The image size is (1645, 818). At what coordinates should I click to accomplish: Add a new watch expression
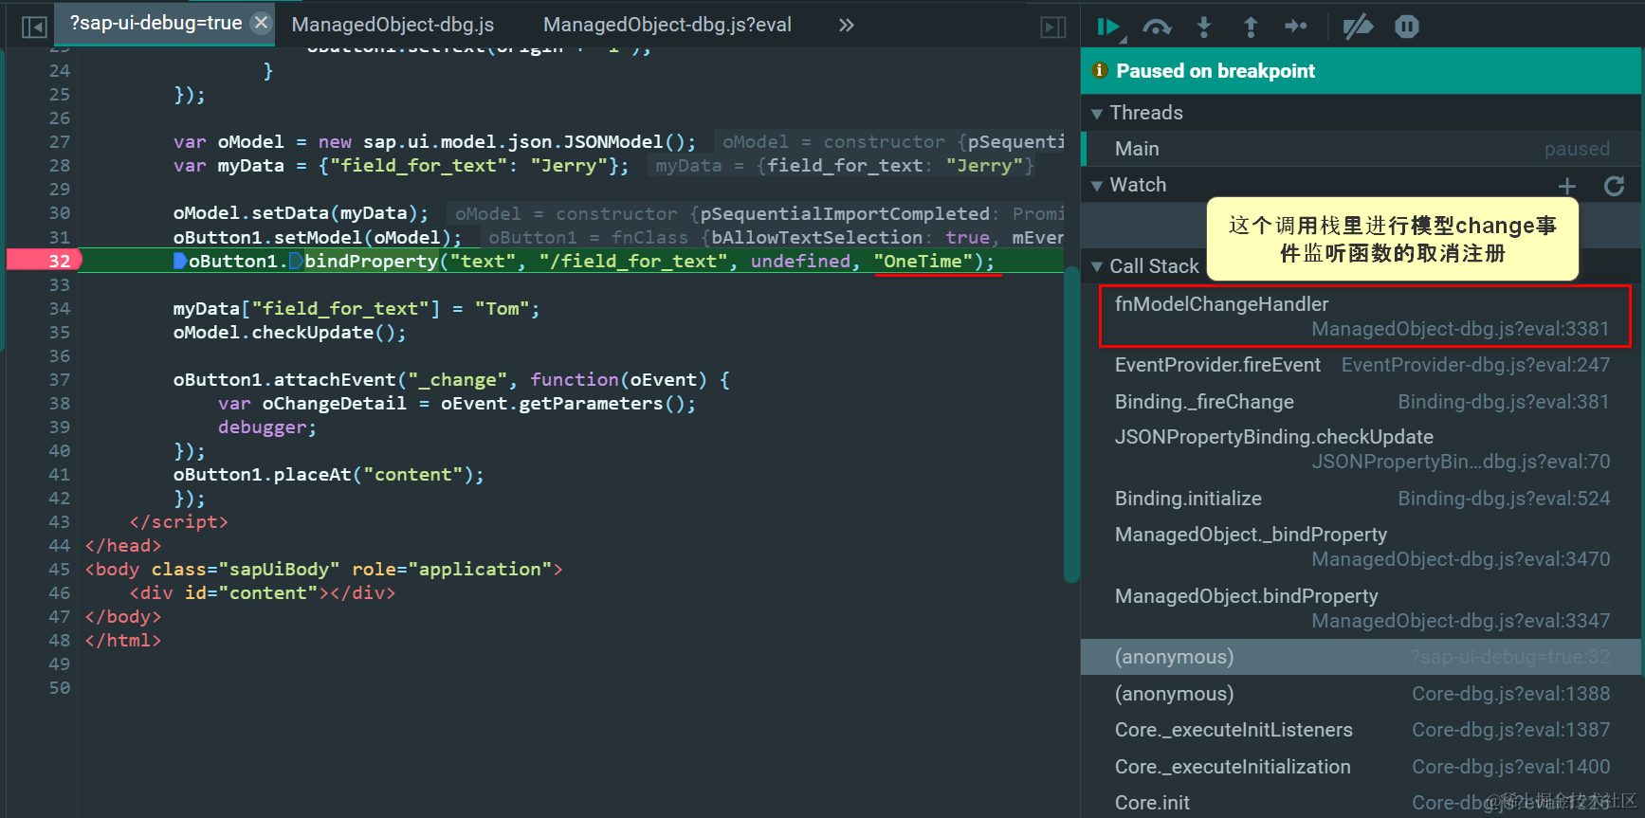[x=1567, y=186]
